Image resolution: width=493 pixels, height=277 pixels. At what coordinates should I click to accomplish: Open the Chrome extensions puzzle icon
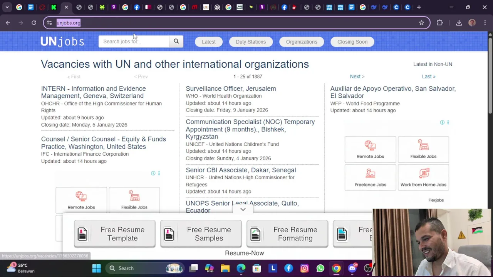439,23
